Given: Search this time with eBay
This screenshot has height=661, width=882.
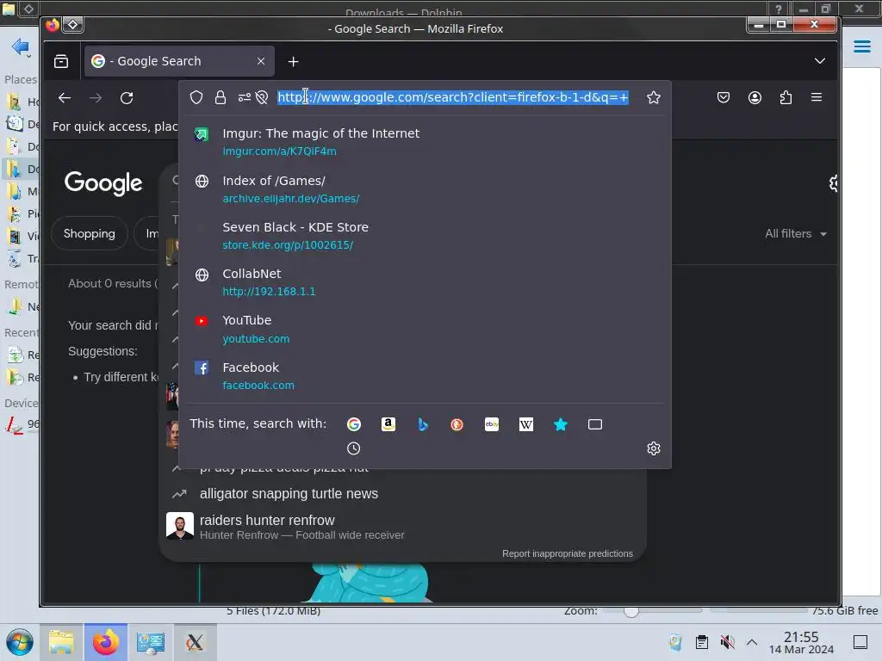Looking at the screenshot, I should click(492, 424).
